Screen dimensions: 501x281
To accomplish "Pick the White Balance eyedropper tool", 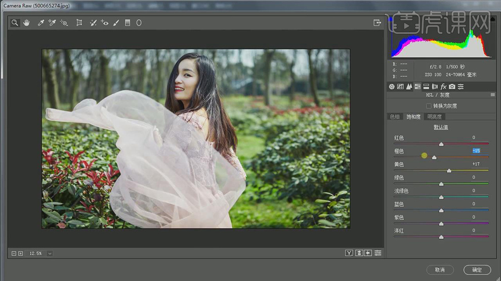I will tap(41, 23).
